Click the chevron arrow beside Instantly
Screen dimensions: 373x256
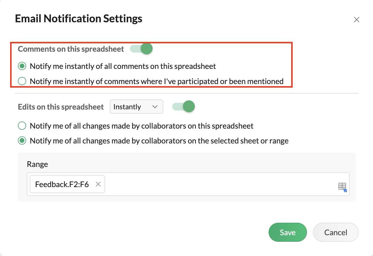(x=155, y=107)
